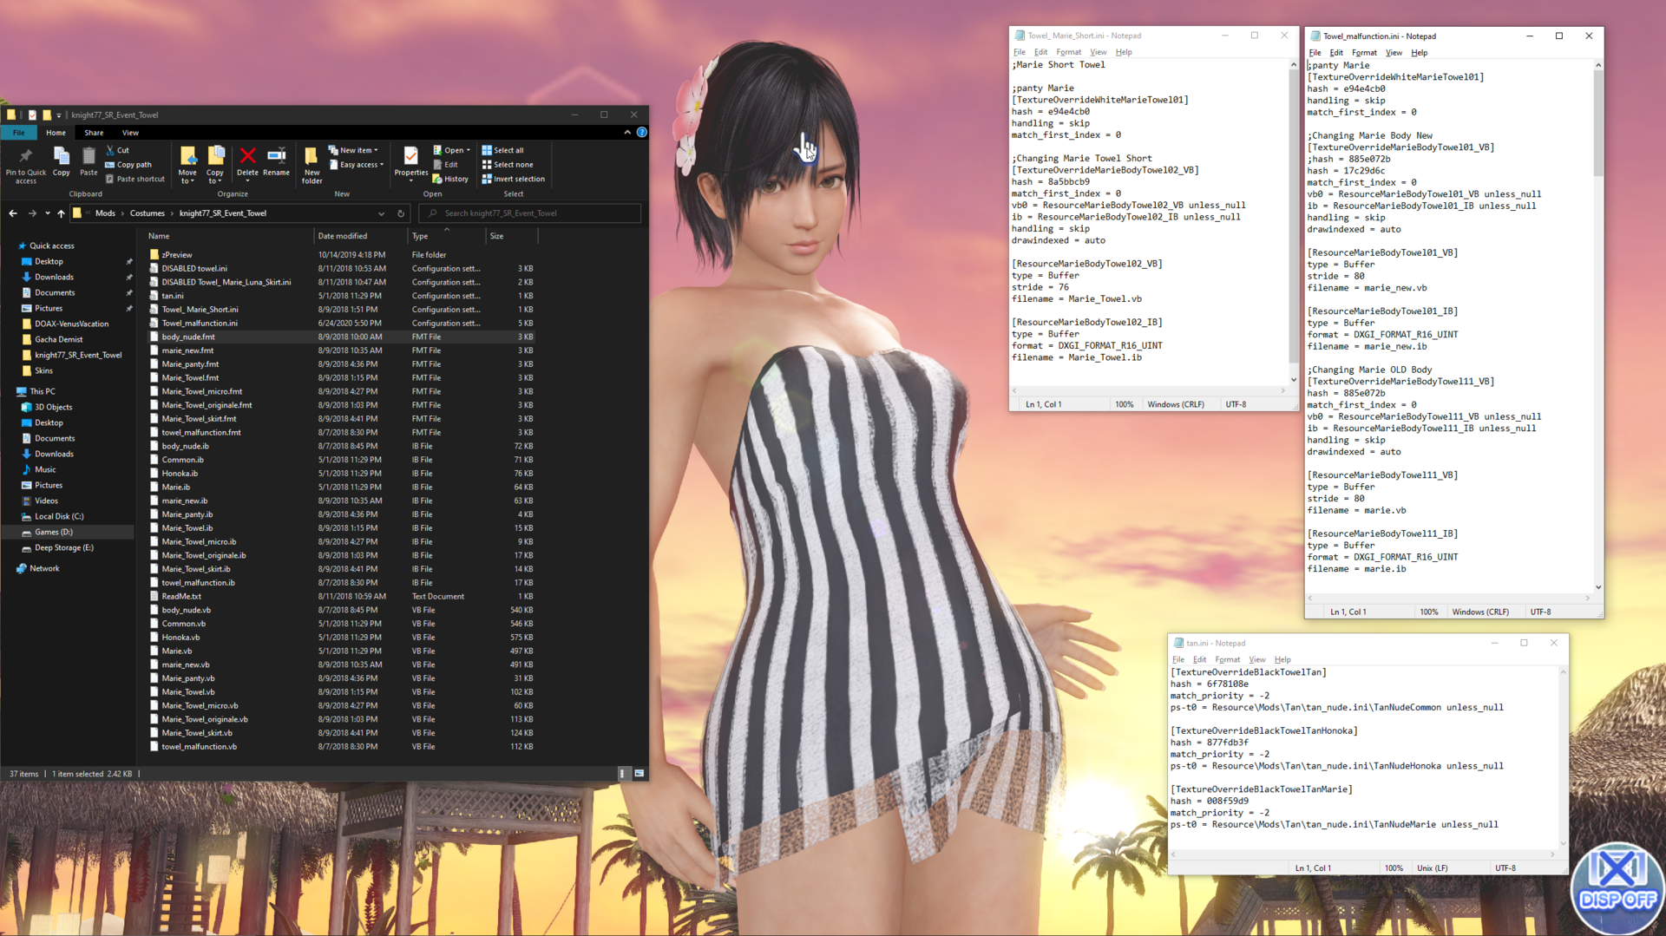1666x936 pixels.
Task: Open Help menu in tan.ini Notepad
Action: click(1282, 659)
